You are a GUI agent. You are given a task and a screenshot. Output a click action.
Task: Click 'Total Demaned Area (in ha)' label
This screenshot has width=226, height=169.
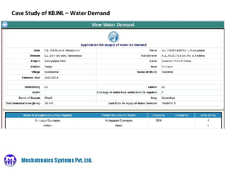point(23,103)
